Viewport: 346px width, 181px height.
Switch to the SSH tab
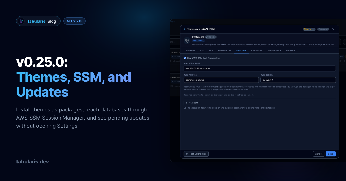(211, 51)
